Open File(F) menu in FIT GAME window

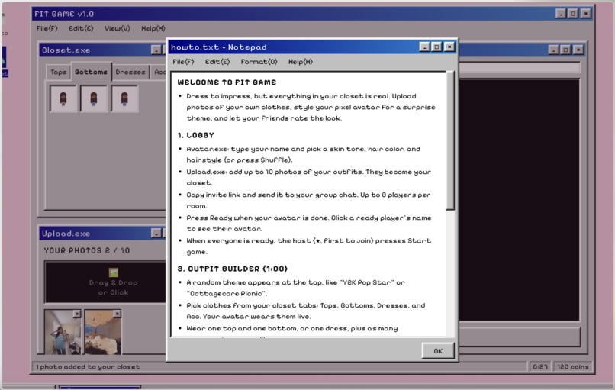(x=47, y=28)
